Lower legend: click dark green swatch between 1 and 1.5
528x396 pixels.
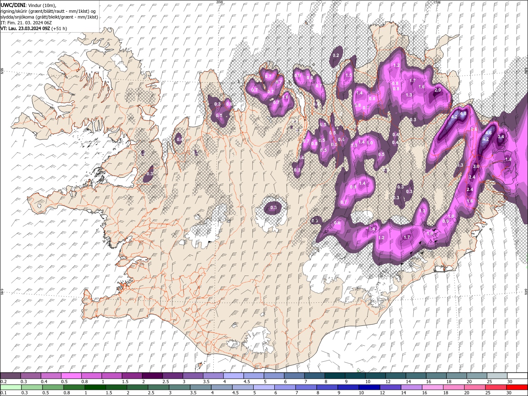(95, 387)
